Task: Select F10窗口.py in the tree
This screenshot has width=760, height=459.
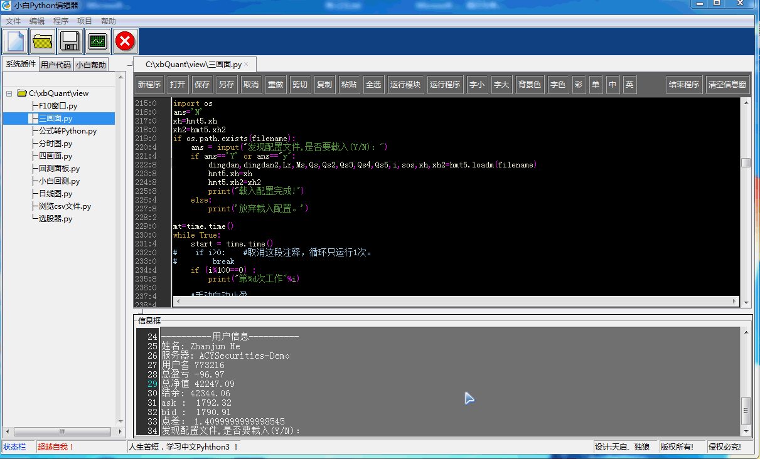Action: coord(58,106)
